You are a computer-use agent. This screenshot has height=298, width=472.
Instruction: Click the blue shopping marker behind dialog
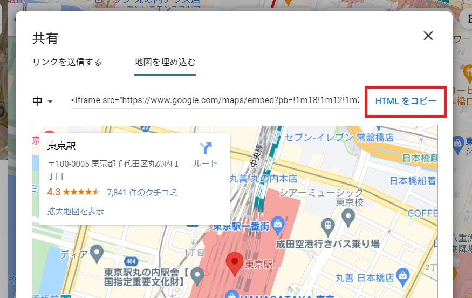(458, 145)
